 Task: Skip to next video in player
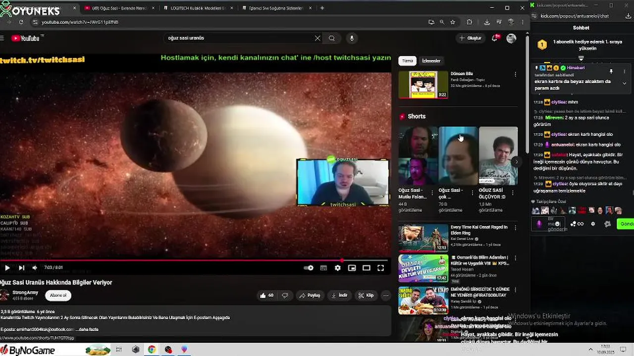click(x=21, y=267)
